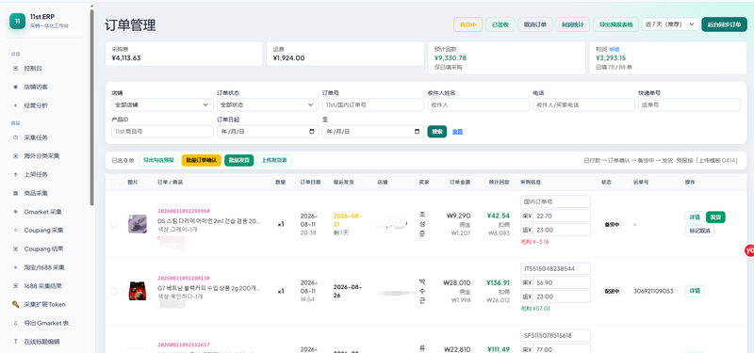Click green 发货 button in first order row
The image size is (754, 353).
pos(715,217)
